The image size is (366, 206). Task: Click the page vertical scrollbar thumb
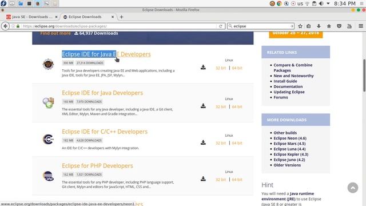(364, 76)
